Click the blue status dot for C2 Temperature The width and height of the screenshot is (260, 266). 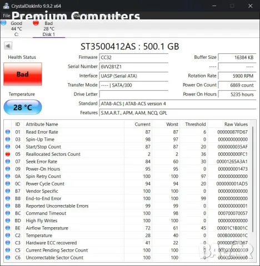pyautogui.click(x=8, y=236)
